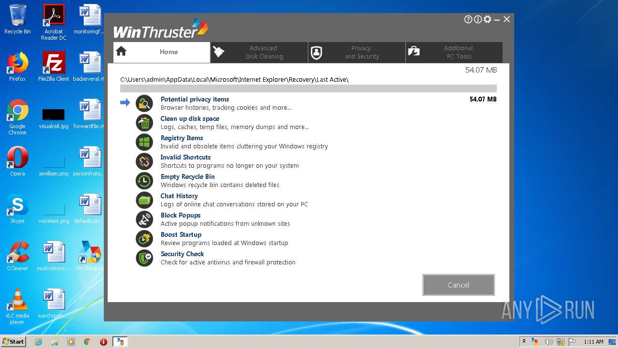Open the Advanced Disk Cleaning tab
Viewport: 618px width, 348px height.
(x=259, y=52)
